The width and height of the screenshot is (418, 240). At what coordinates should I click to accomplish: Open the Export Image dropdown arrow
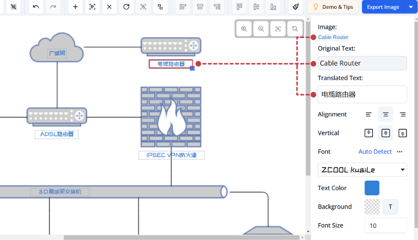(x=410, y=7)
